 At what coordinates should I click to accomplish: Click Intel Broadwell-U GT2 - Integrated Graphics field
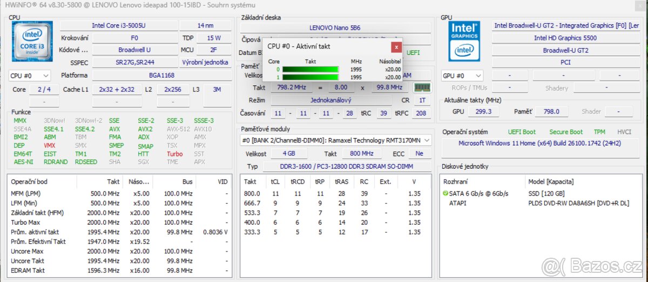565,25
